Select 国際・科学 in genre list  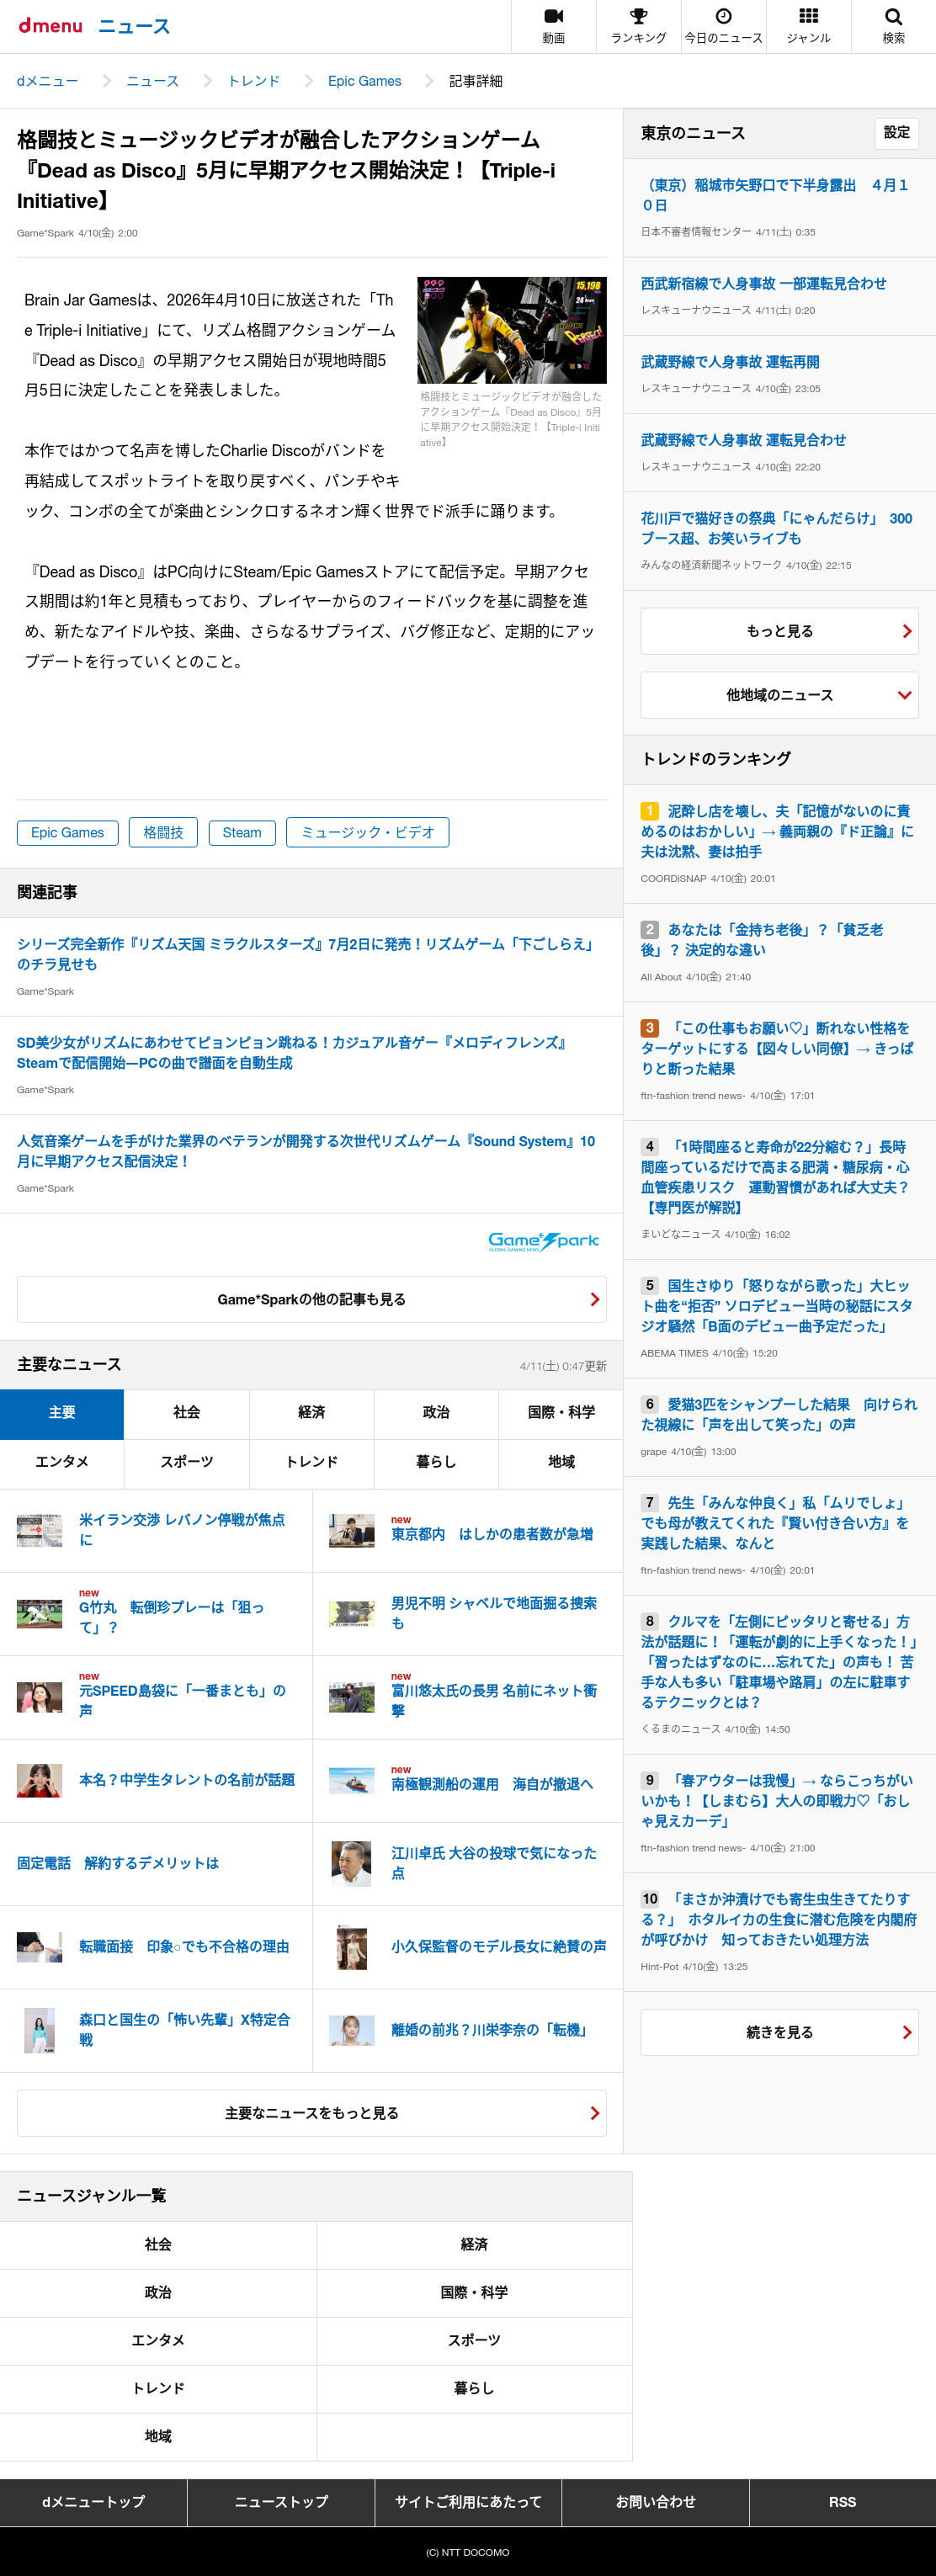click(x=474, y=2292)
